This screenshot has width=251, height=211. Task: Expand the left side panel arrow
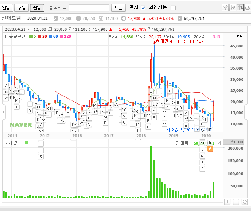pyautogui.click(x=4, y=112)
